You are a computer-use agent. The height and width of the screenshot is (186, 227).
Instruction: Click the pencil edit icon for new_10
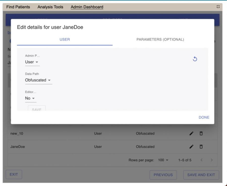click(192, 133)
